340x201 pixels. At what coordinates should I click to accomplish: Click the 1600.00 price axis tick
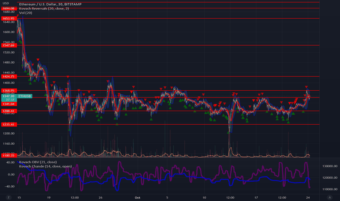click(9, 32)
